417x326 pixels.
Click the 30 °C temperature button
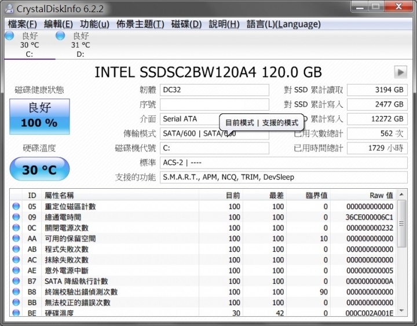pyautogui.click(x=39, y=169)
